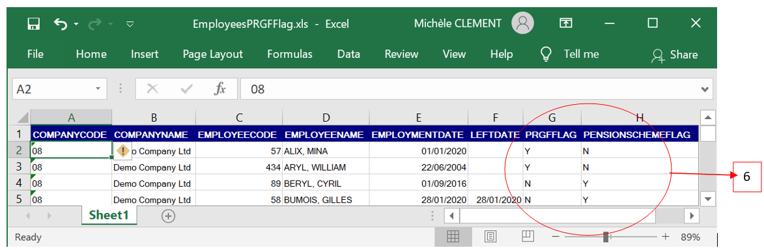Switch to Page Break Preview in the status bar
The height and width of the screenshot is (250, 764).
tap(528, 236)
